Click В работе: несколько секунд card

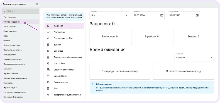184,71
